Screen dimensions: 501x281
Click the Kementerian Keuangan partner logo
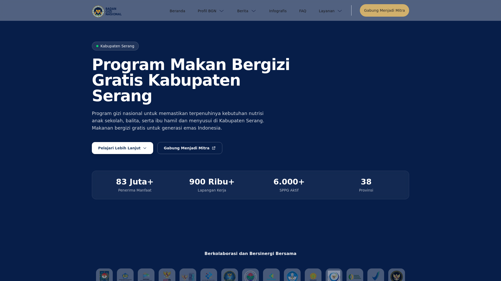tap(125, 275)
